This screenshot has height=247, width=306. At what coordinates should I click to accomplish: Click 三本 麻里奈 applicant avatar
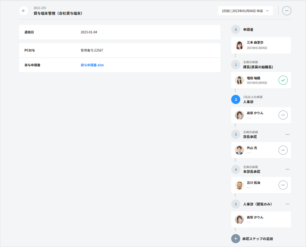(239, 45)
